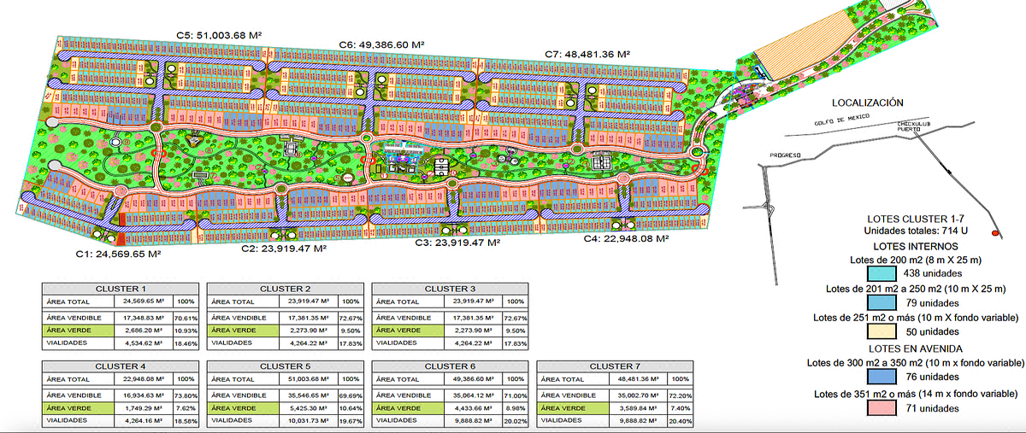The image size is (1026, 433).
Task: Click Cluster 3 ÁREA TOTAL label
Action: 397,301
